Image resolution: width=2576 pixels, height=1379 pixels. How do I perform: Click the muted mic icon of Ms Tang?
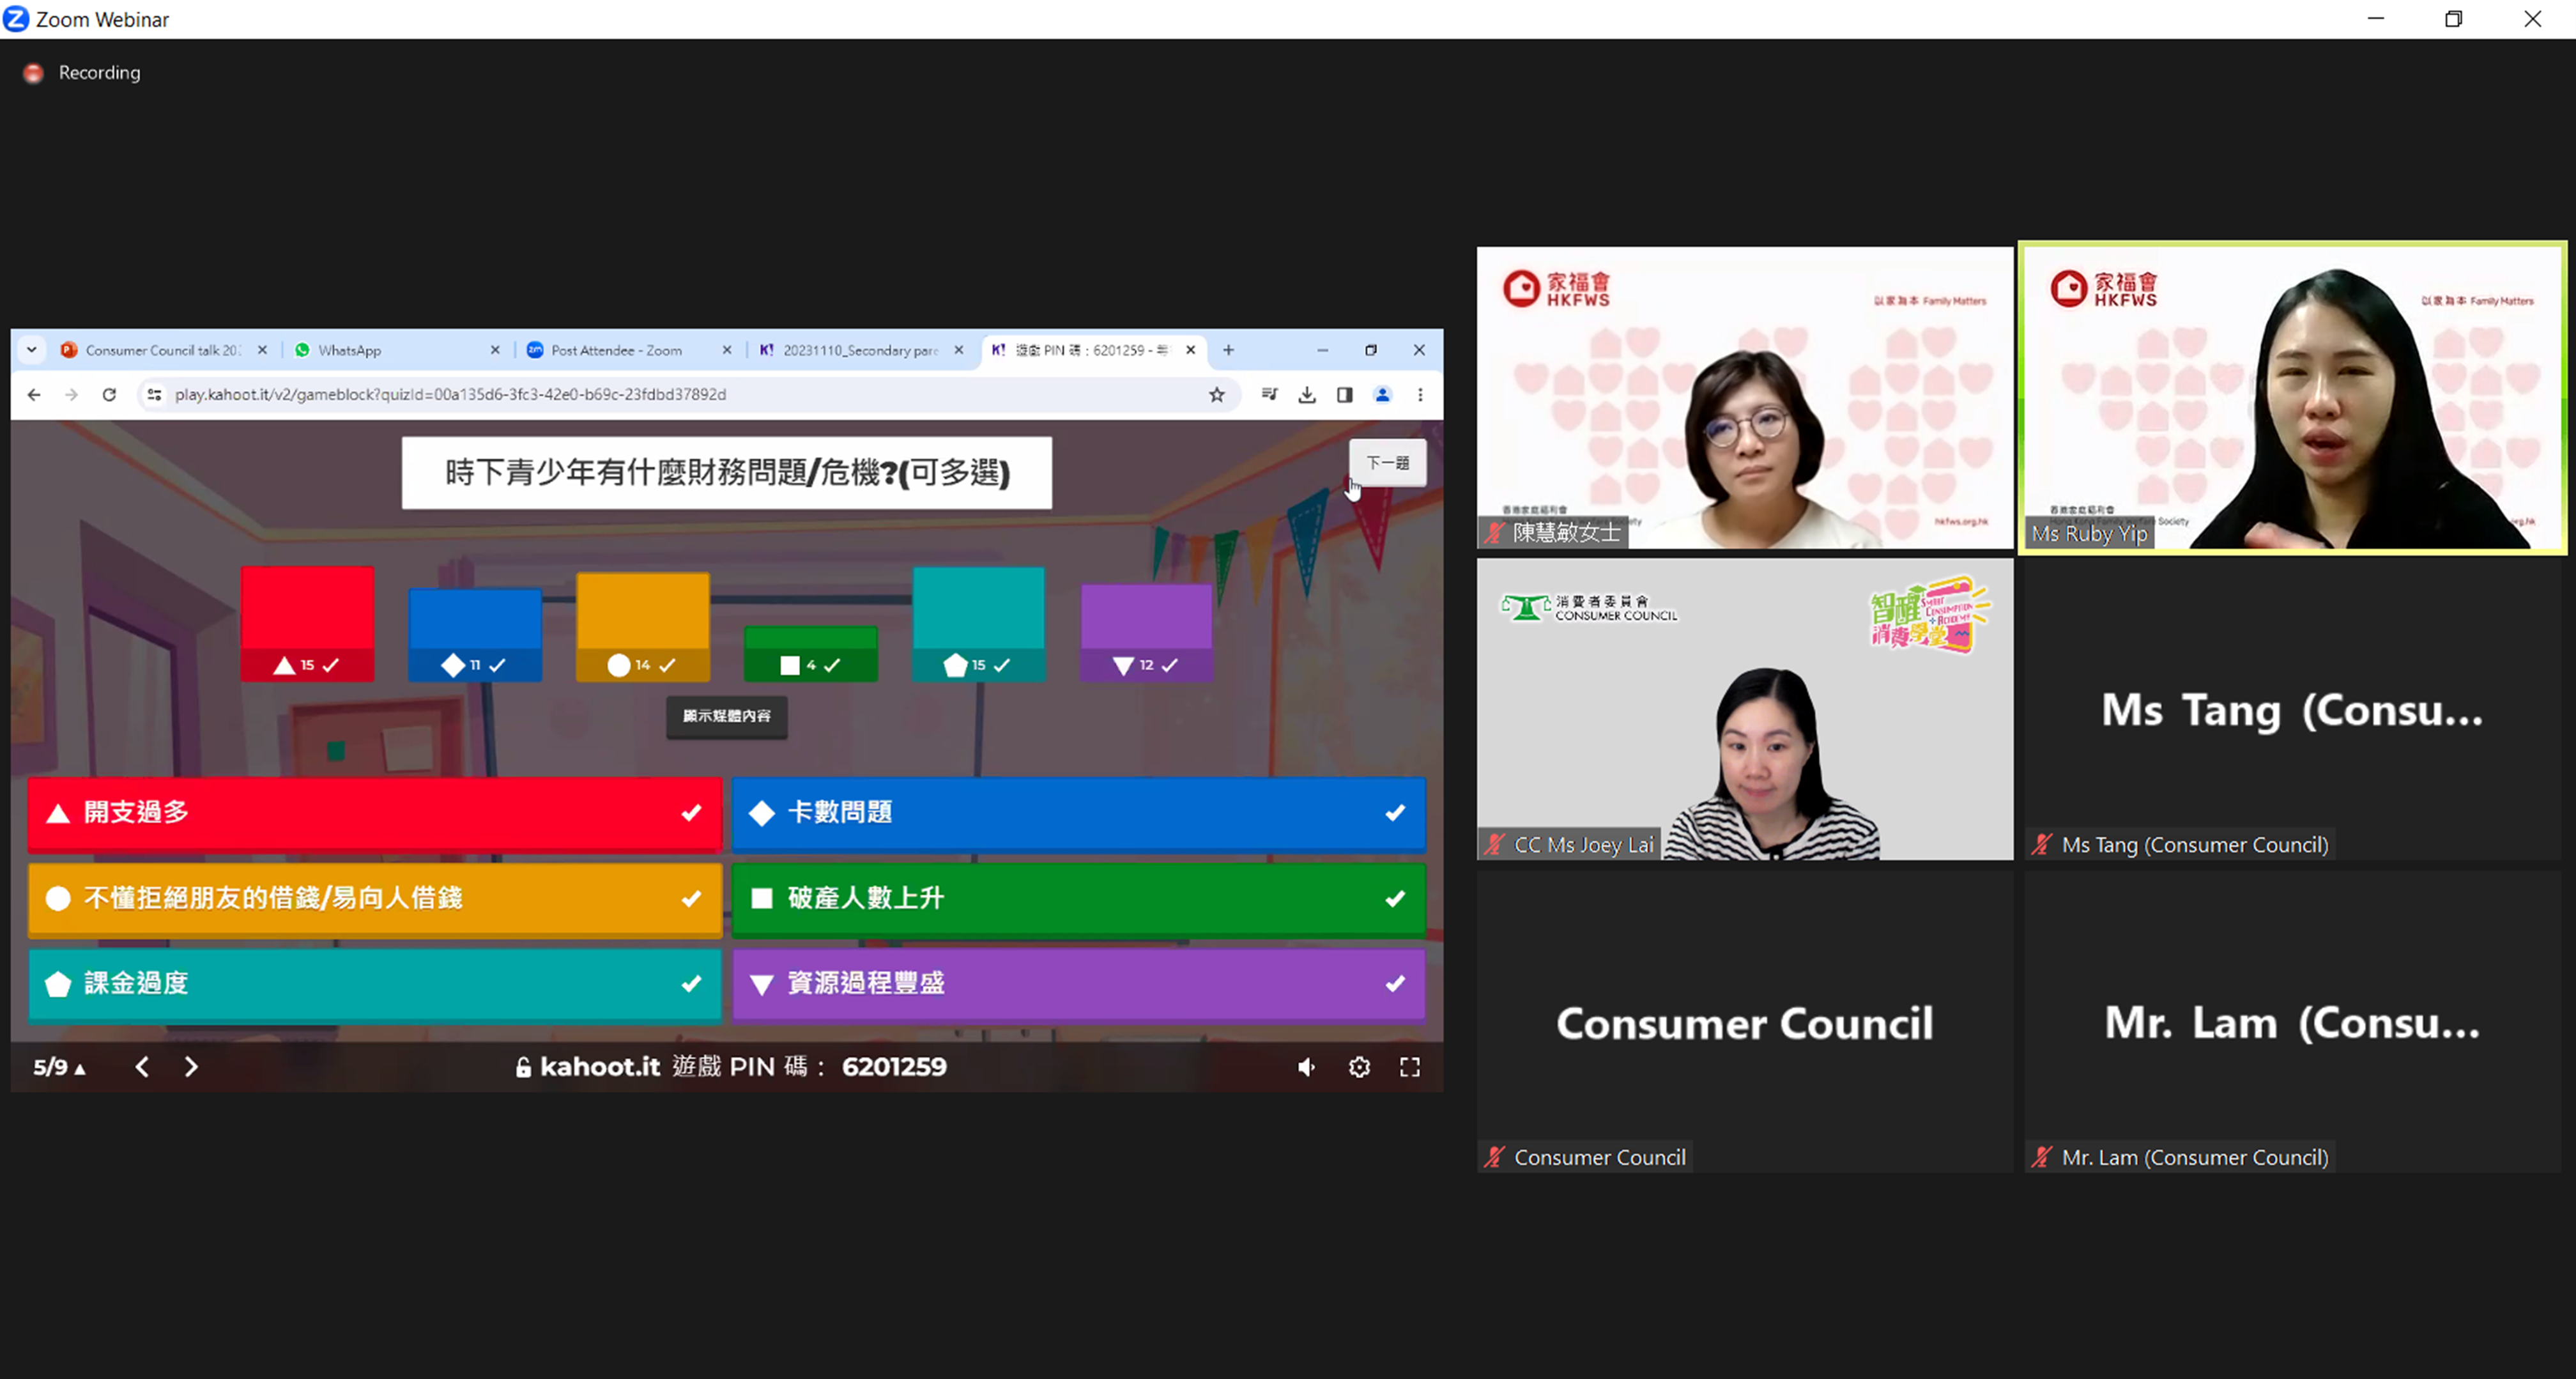pyautogui.click(x=2041, y=845)
